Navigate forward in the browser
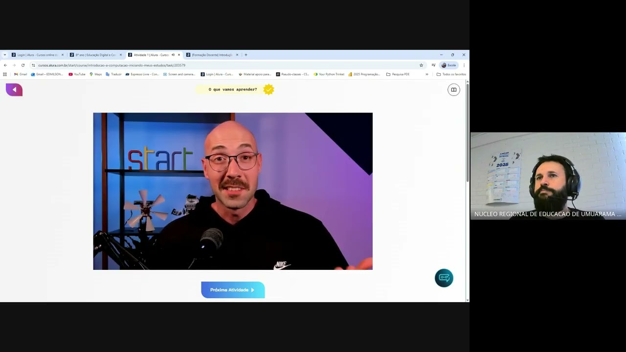Image resolution: width=626 pixels, height=352 pixels. [x=14, y=65]
